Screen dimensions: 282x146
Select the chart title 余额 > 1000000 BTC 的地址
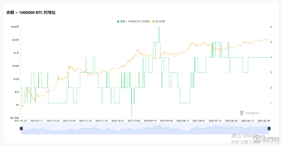click(31, 12)
